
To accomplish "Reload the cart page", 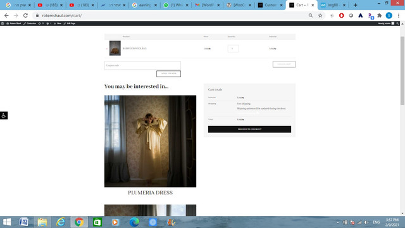I will 25,15.
